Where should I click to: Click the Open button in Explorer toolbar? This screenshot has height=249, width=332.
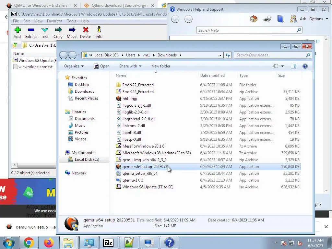pyautogui.click(x=102, y=66)
